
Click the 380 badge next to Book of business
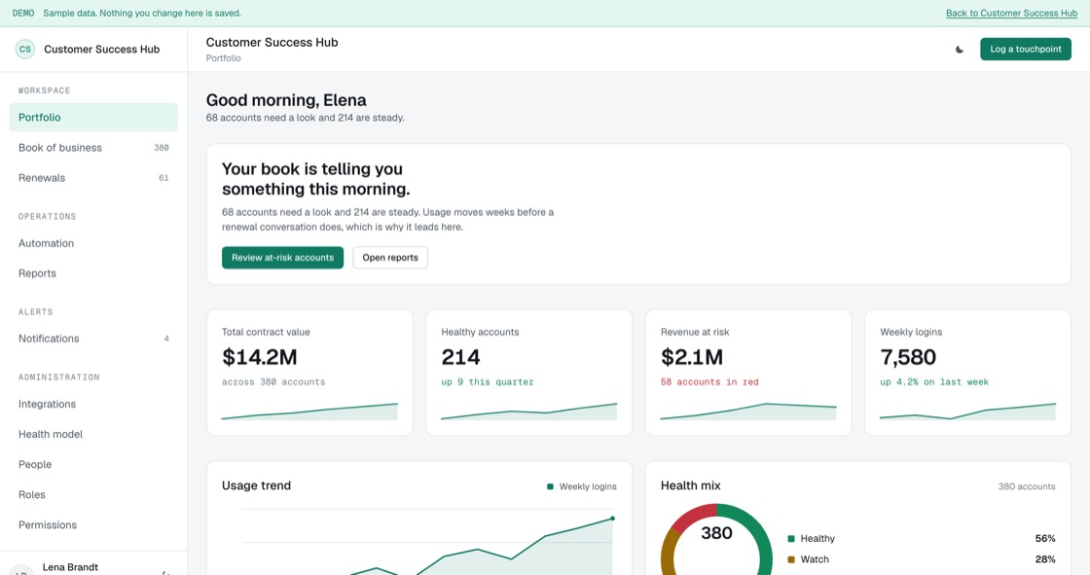coord(162,148)
